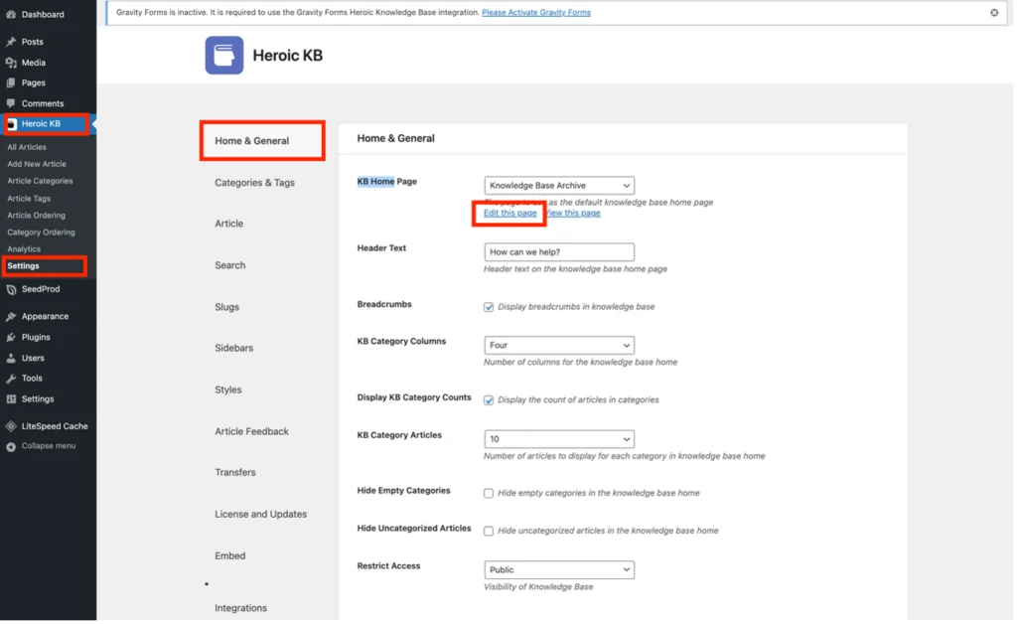Select the Article settings tab
The width and height of the screenshot is (1017, 624).
pos(229,224)
